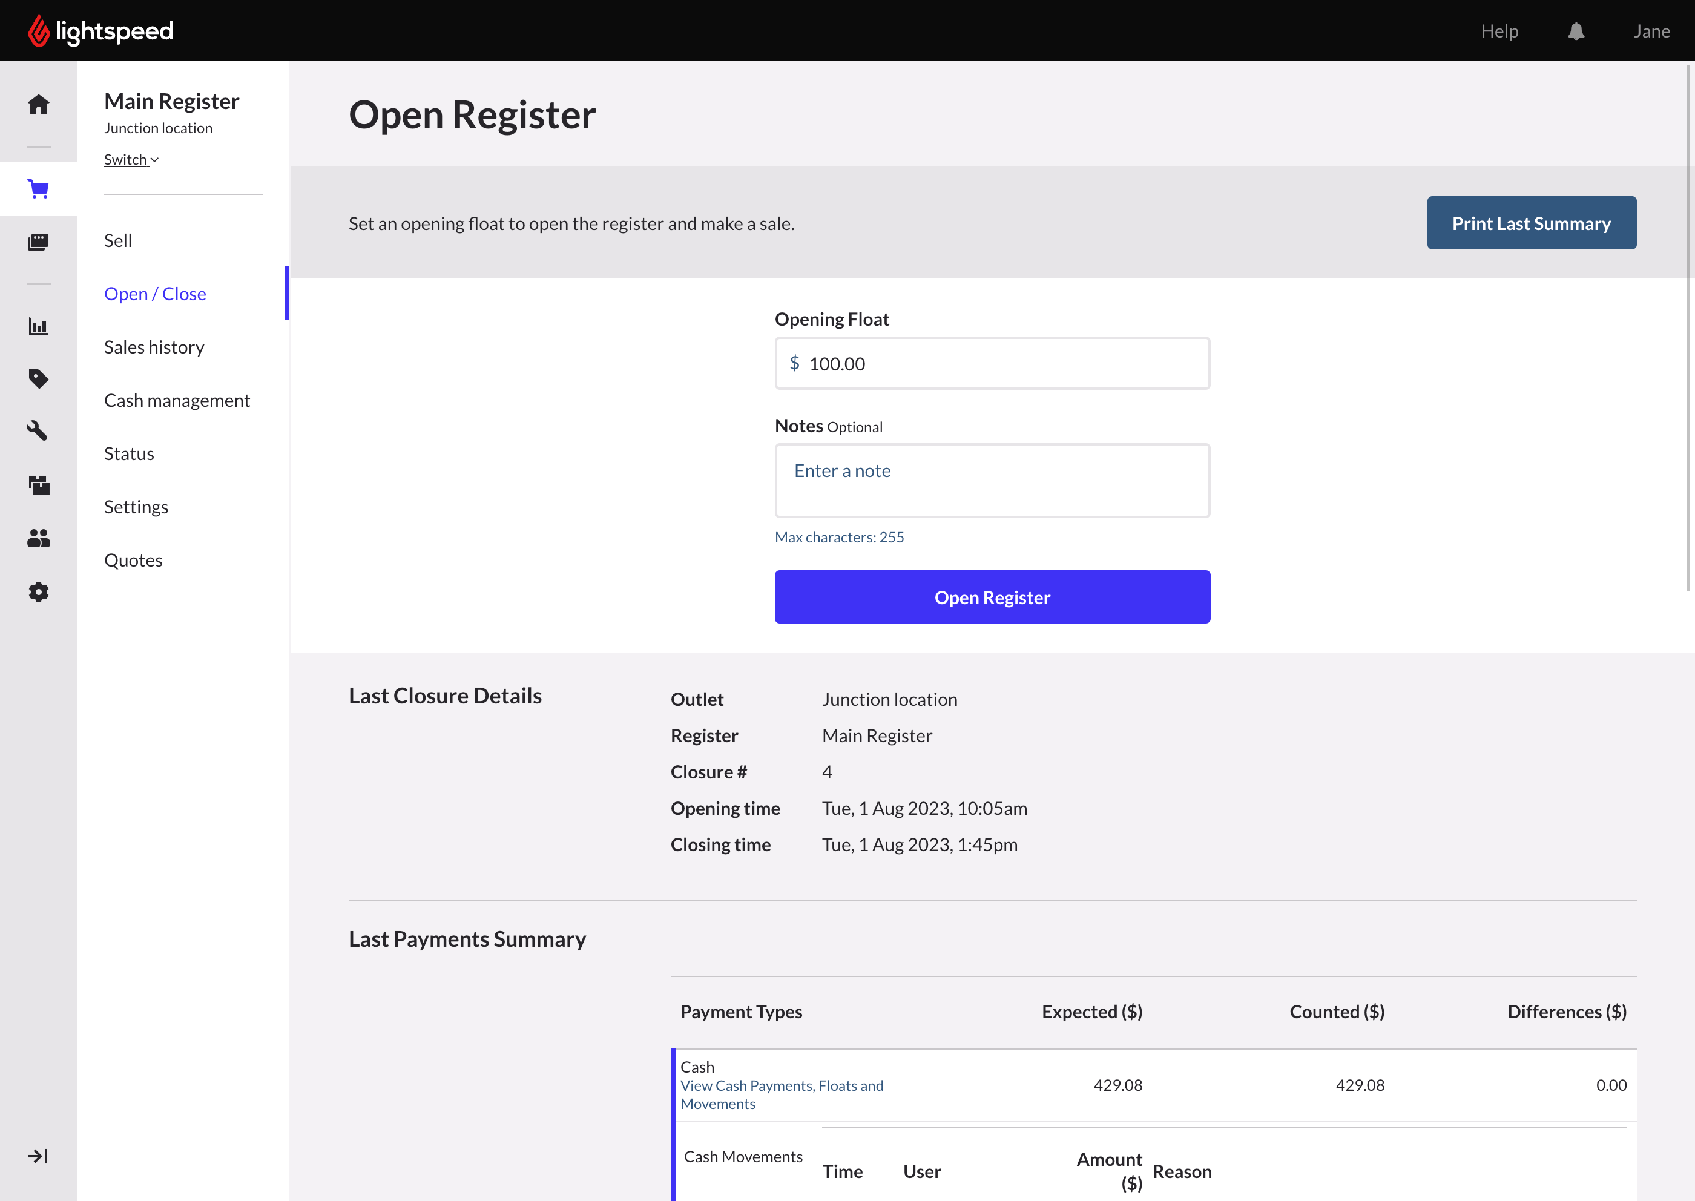Screen dimensions: 1695x1201
Task: Open the Reporting bar chart icon
Action: click(x=39, y=326)
